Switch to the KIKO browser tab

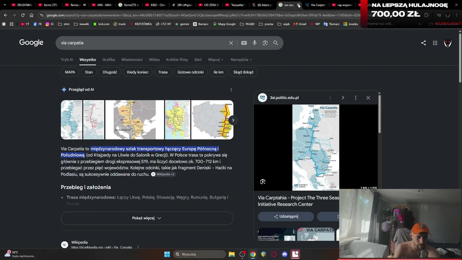(155, 5)
